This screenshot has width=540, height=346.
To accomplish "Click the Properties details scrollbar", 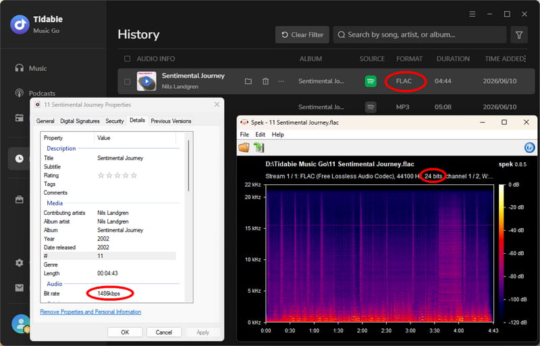I will (x=188, y=166).
